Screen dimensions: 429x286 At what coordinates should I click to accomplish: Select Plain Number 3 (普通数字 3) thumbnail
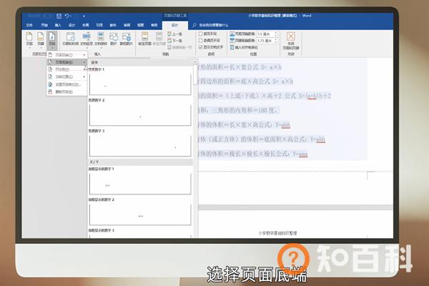click(140, 145)
